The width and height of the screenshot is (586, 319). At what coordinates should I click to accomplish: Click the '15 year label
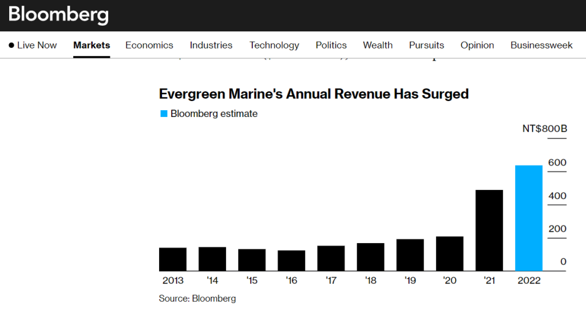point(252,280)
